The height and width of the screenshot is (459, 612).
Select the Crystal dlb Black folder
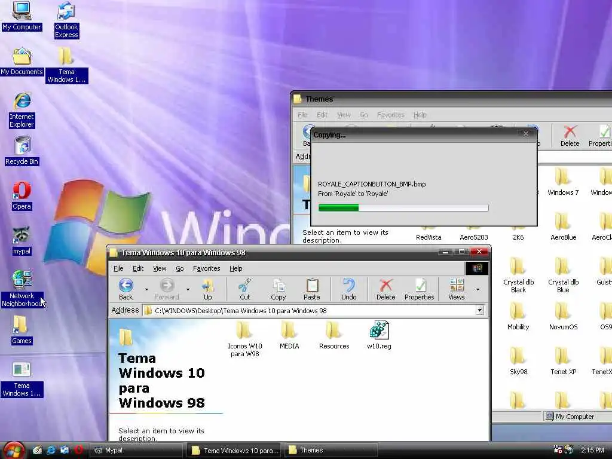click(x=518, y=275)
